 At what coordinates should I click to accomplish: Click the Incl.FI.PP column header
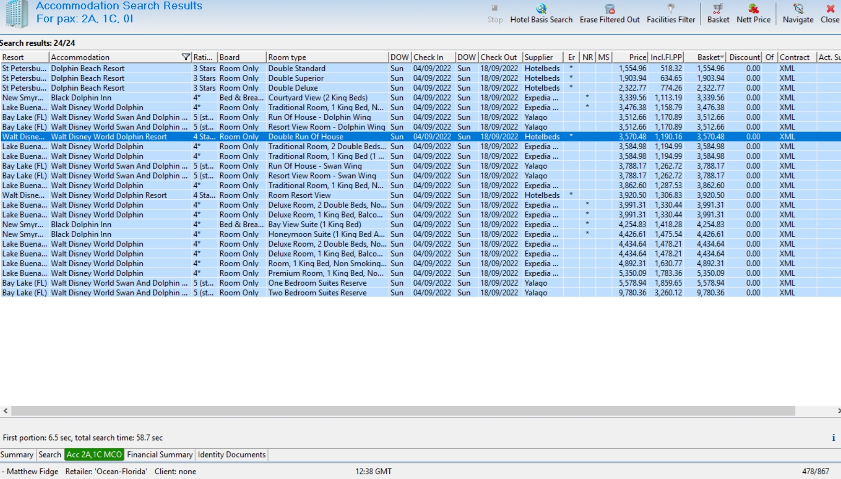point(666,57)
